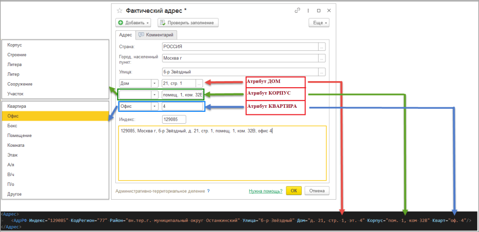Click Проверить заполнение button
This screenshot has height=232, width=479.
[188, 23]
